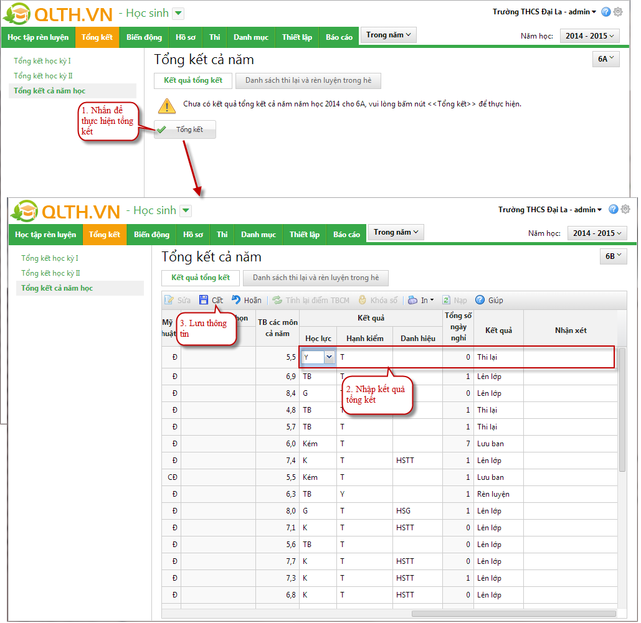Click TB các môn cả năm column header
This screenshot has width=641, height=623.
coord(278,327)
